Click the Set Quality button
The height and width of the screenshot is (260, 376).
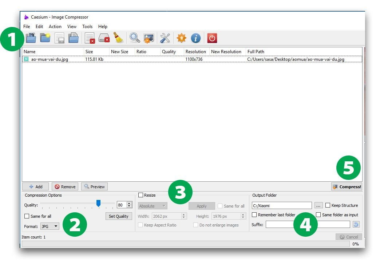coord(119,216)
